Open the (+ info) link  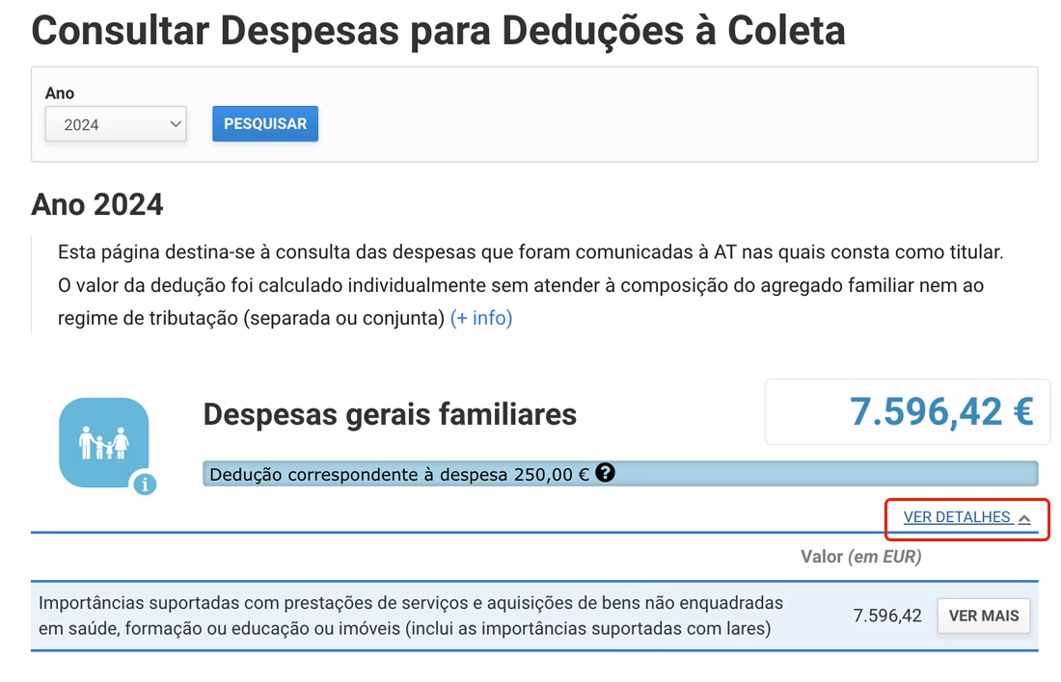tap(483, 319)
